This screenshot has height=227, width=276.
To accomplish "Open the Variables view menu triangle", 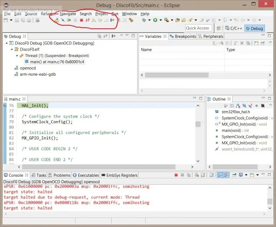I will pyautogui.click(x=270, y=43).
